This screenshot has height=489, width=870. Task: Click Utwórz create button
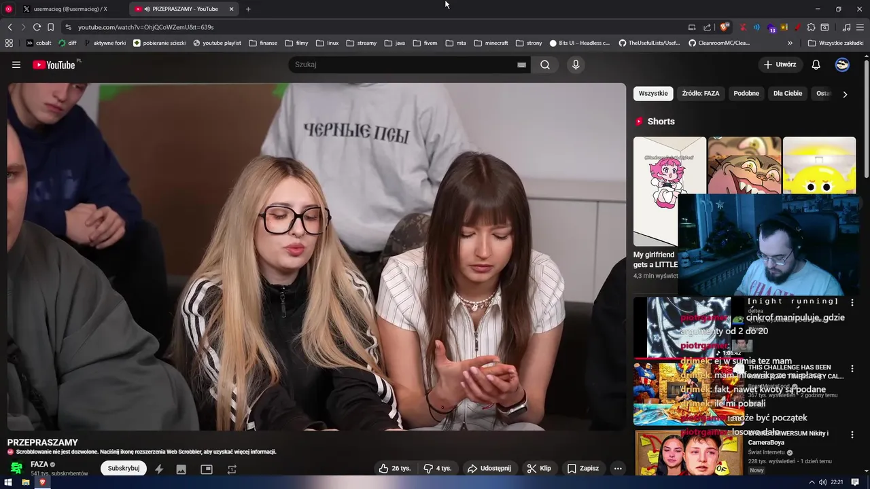[780, 65]
